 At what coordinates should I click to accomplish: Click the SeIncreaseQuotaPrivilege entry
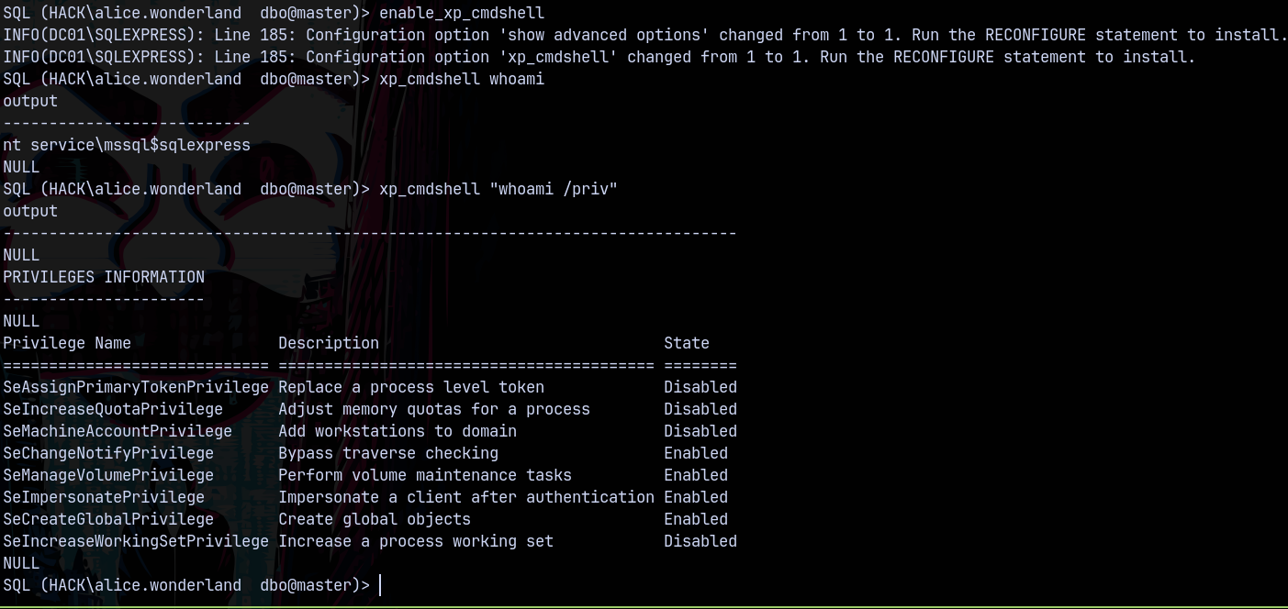113,409
